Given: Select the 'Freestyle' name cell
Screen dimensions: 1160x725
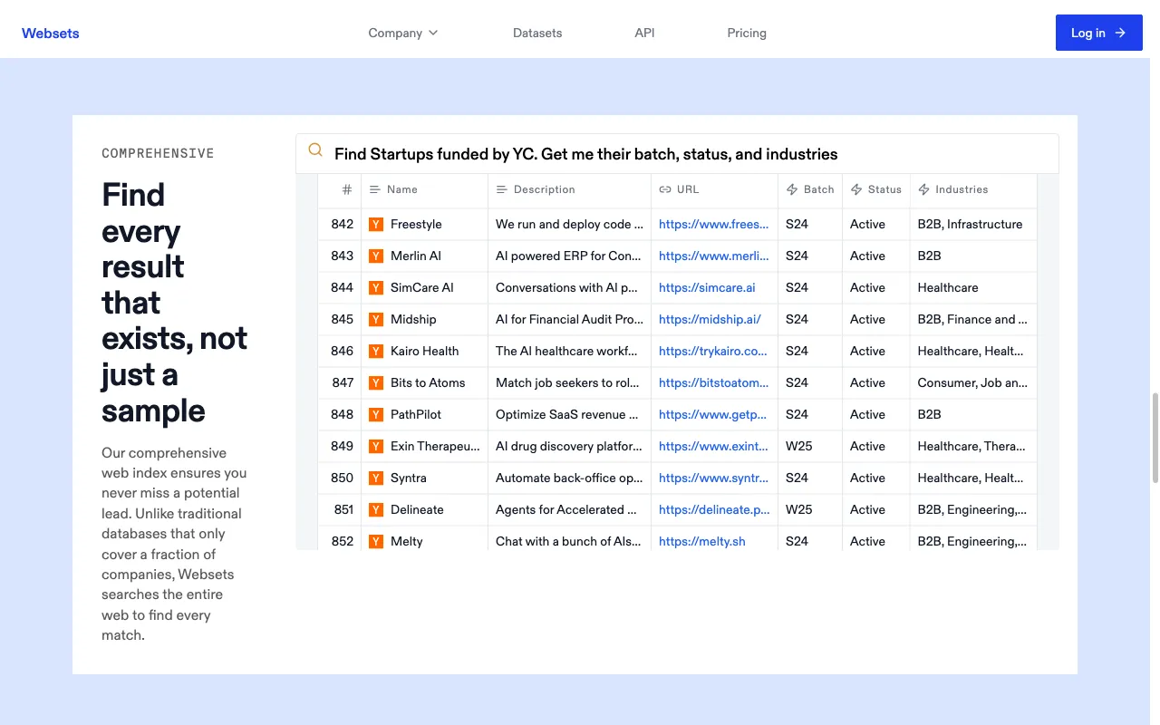Looking at the screenshot, I should pos(424,224).
